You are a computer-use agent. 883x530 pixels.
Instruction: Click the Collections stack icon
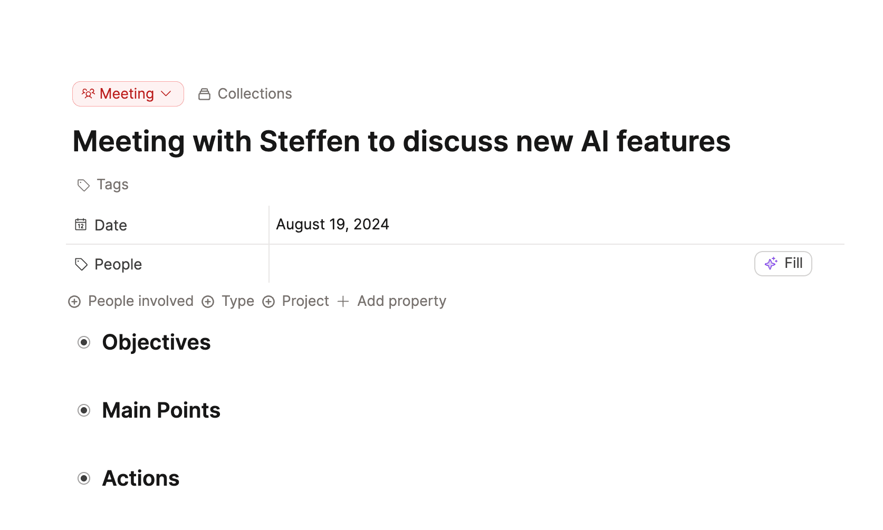(204, 94)
